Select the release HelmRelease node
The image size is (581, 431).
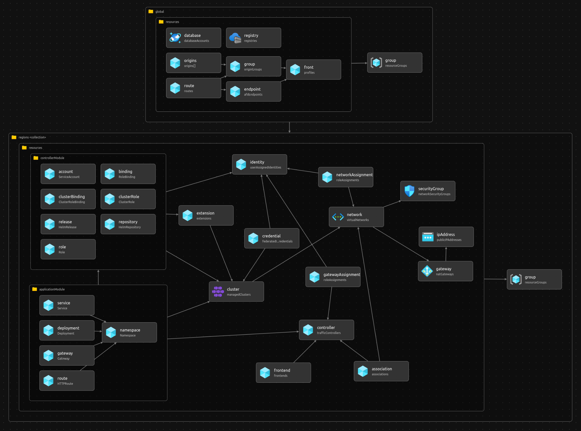coord(68,224)
